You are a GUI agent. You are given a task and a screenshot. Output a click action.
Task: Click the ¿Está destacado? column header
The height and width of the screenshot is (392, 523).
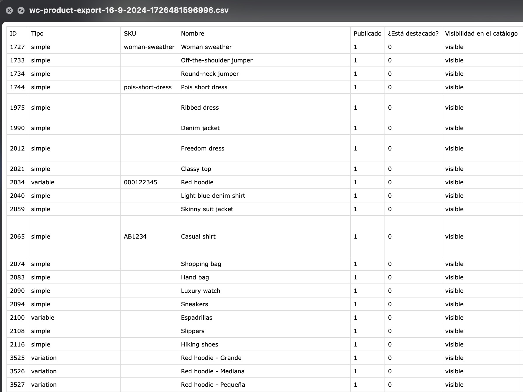(413, 34)
